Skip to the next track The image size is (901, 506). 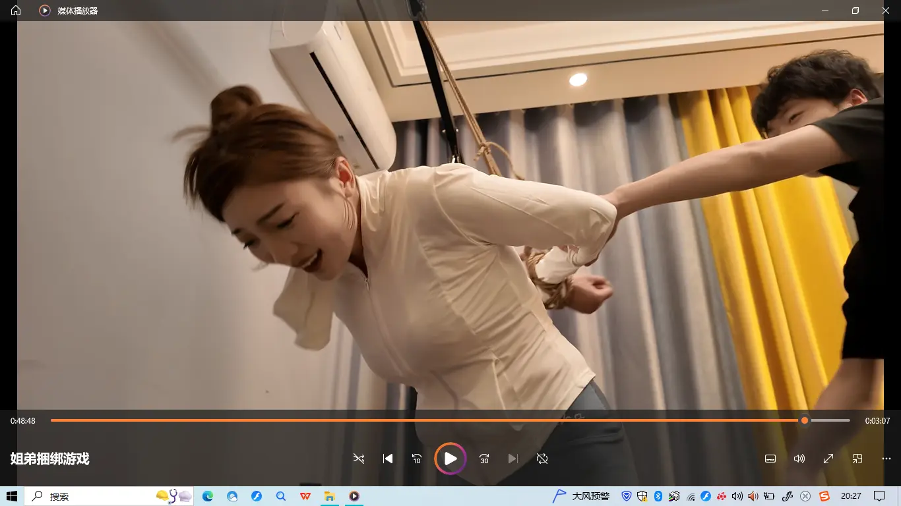(513, 459)
